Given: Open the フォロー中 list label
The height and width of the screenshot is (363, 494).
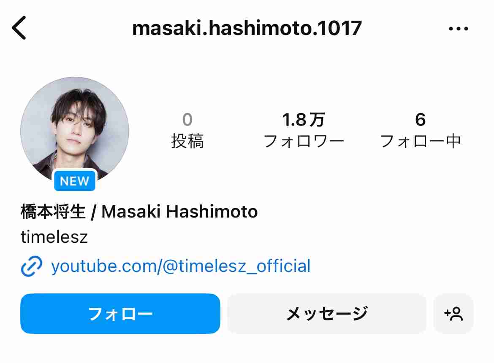Looking at the screenshot, I should (x=420, y=141).
